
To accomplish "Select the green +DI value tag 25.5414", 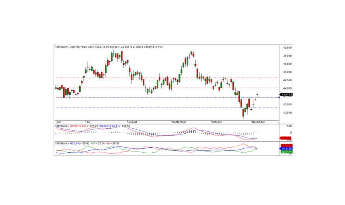I will tap(286, 152).
